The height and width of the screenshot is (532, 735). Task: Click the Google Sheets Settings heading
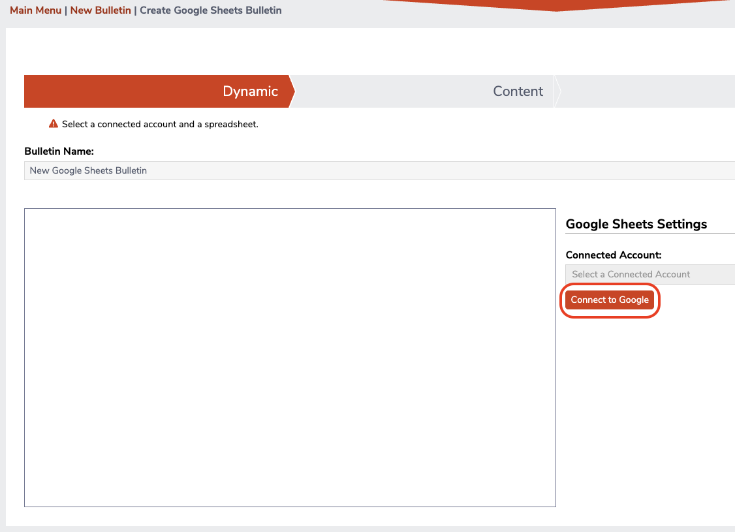[x=636, y=224]
